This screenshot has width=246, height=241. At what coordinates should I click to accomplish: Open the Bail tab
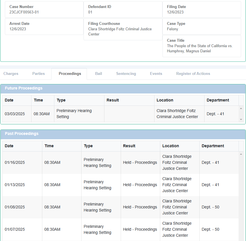coord(98,74)
